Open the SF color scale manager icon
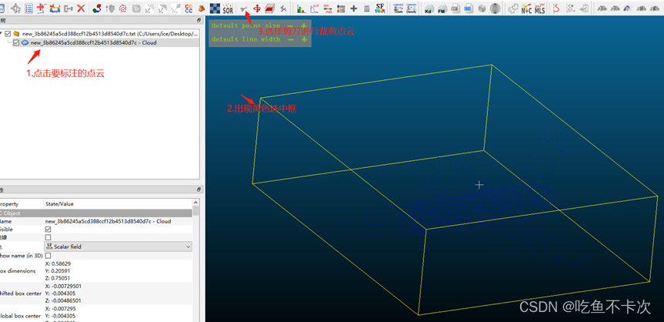This screenshot has width=664, height=322. click(x=380, y=8)
